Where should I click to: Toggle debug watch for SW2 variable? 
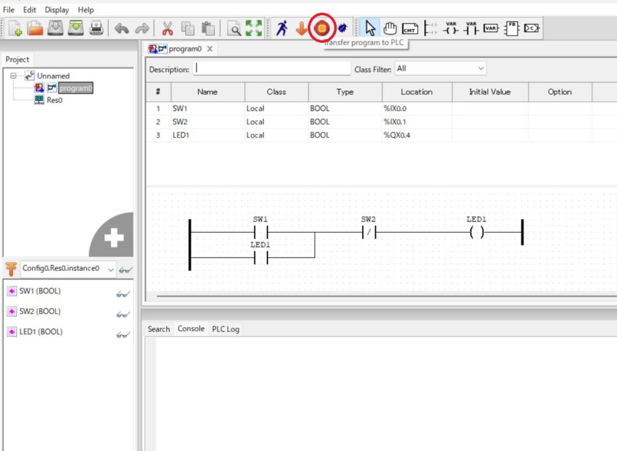pos(124,314)
